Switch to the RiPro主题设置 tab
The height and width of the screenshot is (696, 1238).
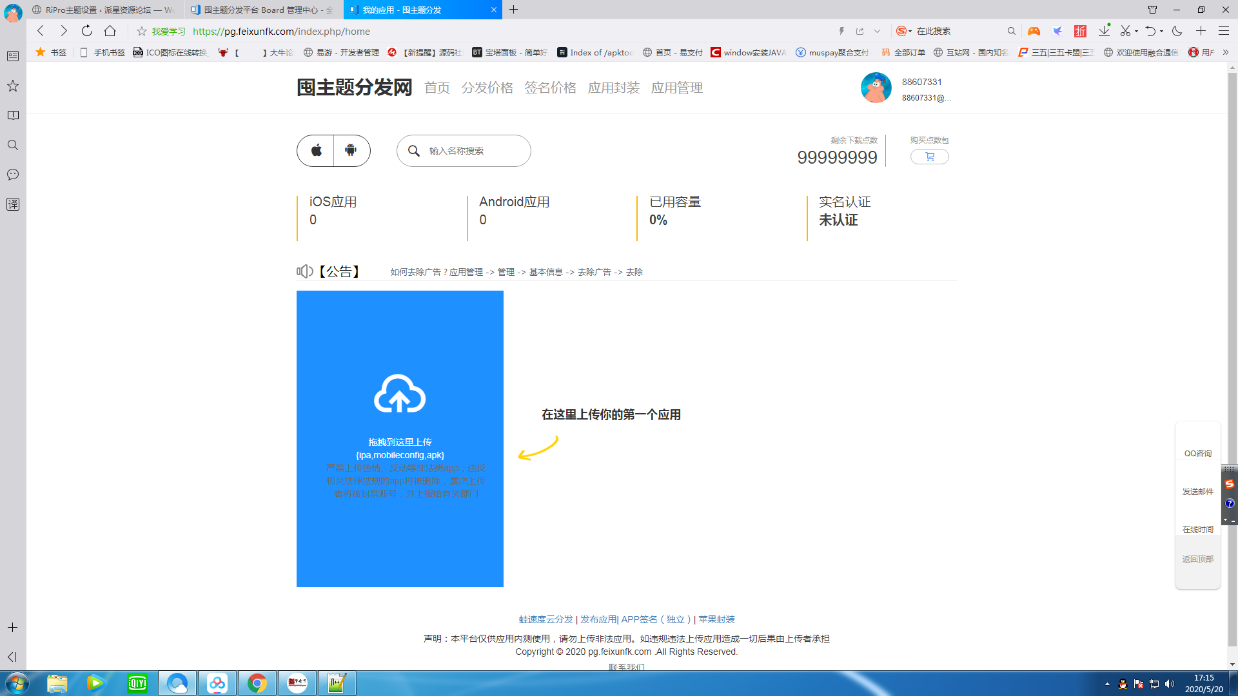click(105, 10)
